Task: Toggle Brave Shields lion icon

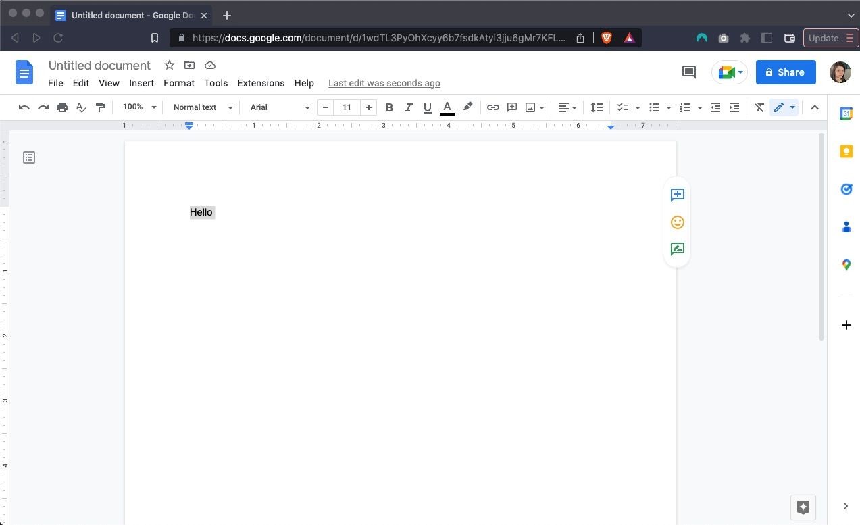Action: [x=607, y=38]
